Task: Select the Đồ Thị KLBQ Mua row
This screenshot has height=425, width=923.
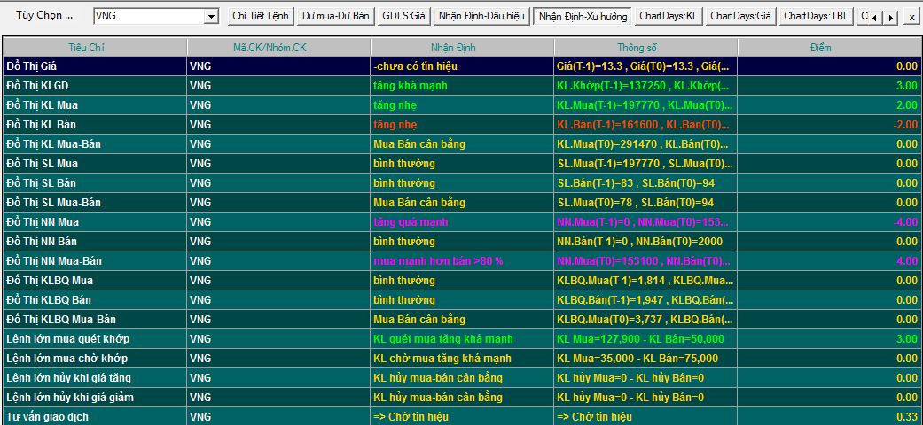Action: pos(461,281)
